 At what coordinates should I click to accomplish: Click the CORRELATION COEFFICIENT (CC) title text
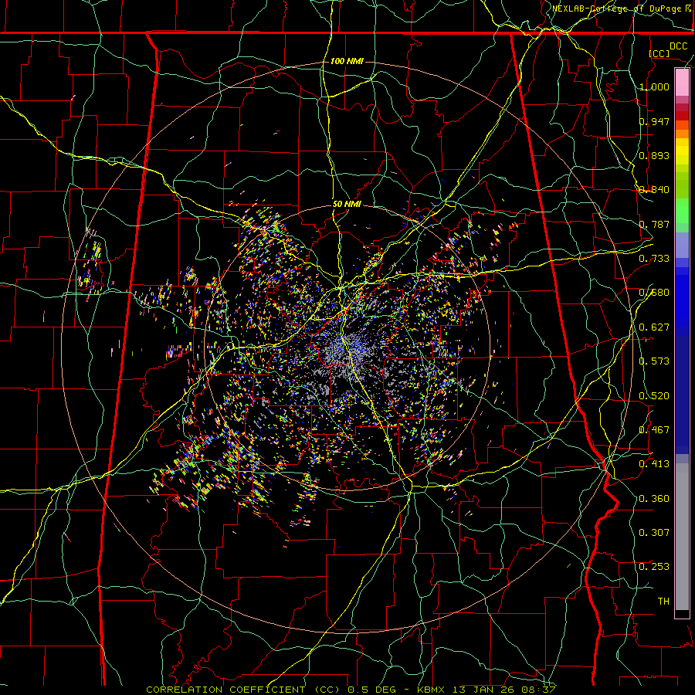click(x=243, y=690)
